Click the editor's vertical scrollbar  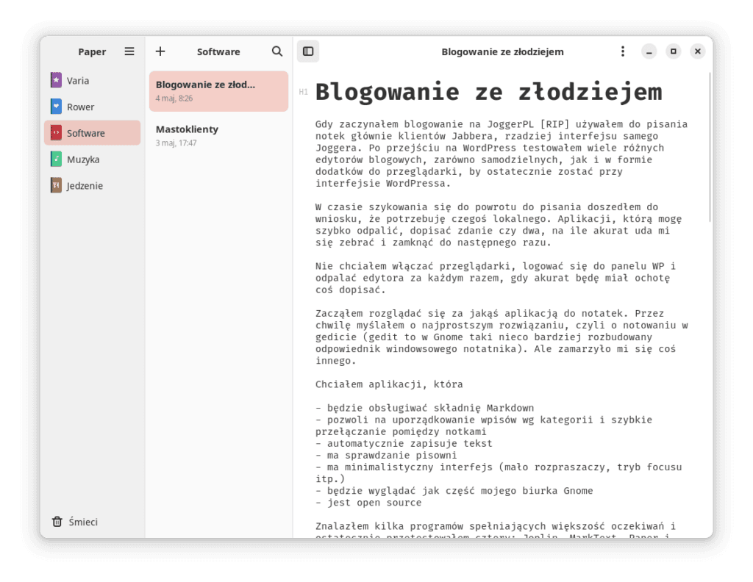tap(710, 147)
